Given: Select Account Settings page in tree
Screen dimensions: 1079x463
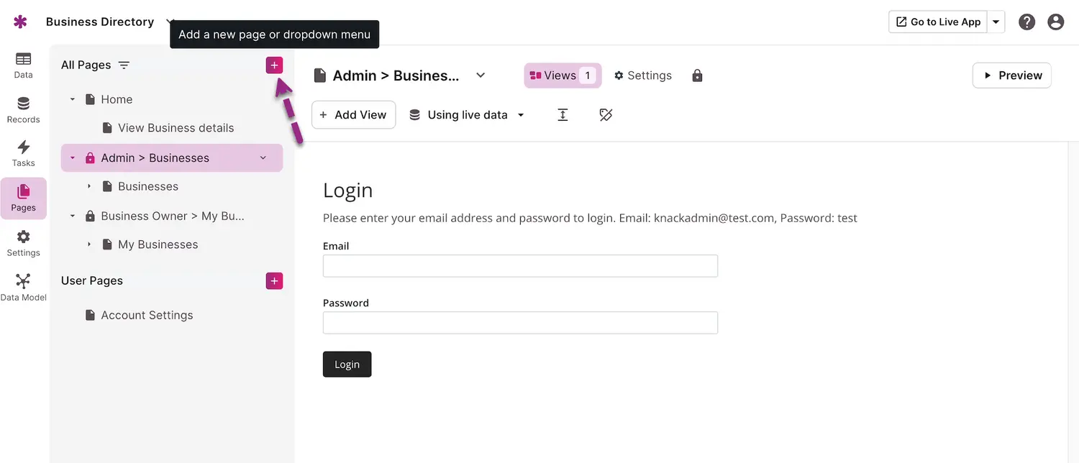Looking at the screenshot, I should pos(147,316).
